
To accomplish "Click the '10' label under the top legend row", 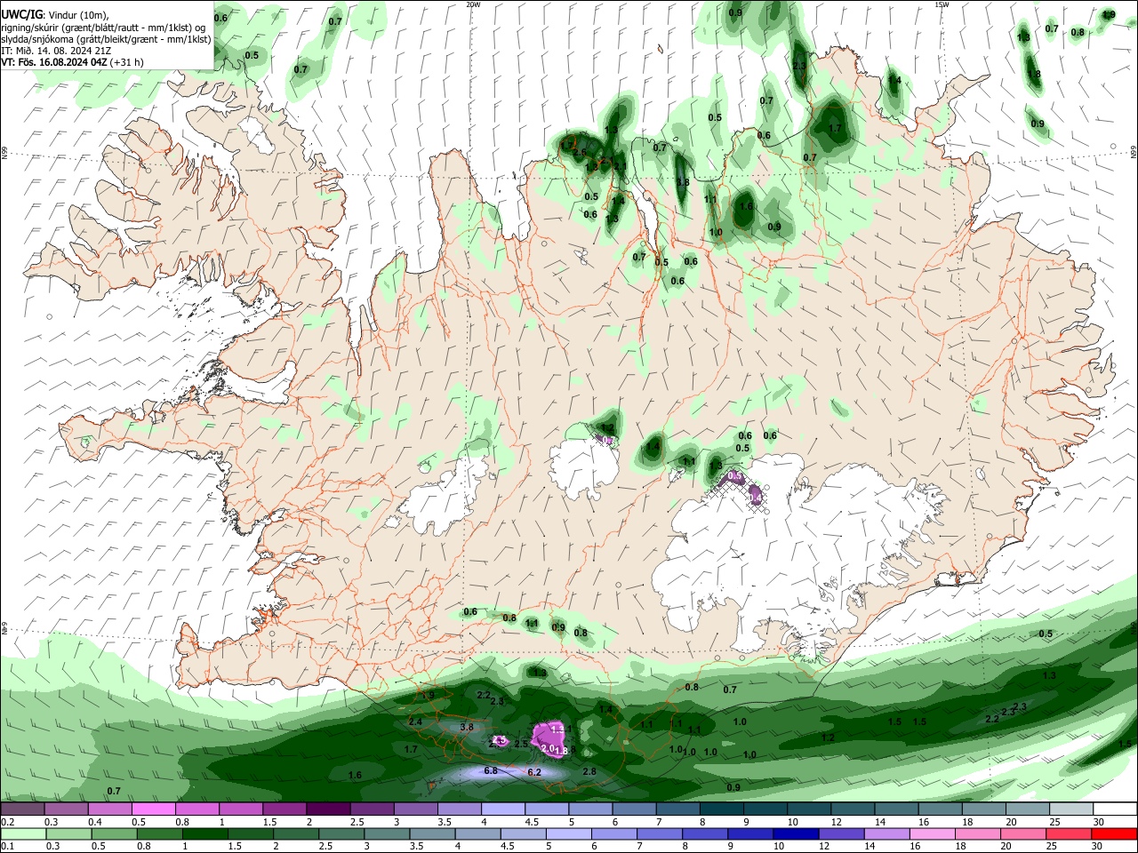I will (x=792, y=823).
